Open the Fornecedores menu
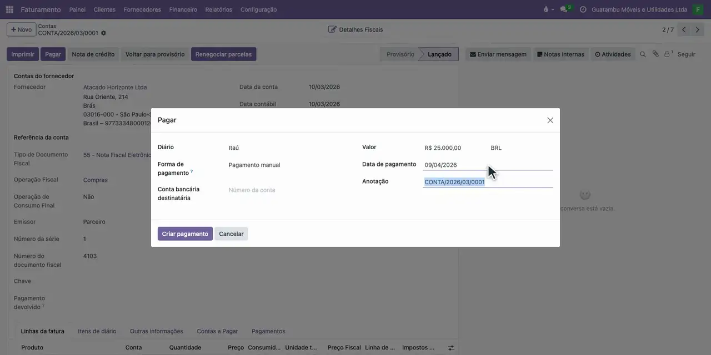 pos(142,9)
